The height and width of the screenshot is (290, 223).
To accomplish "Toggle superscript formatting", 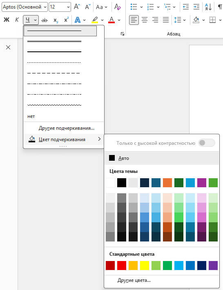I will pos(66,20).
